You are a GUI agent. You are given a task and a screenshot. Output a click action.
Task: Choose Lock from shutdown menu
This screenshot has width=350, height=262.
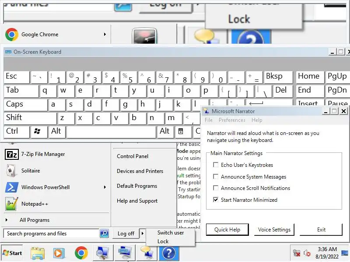click(163, 241)
